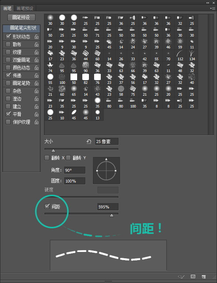
Task: Select the size 48 scattered leaves brush
Action: pos(180,68)
